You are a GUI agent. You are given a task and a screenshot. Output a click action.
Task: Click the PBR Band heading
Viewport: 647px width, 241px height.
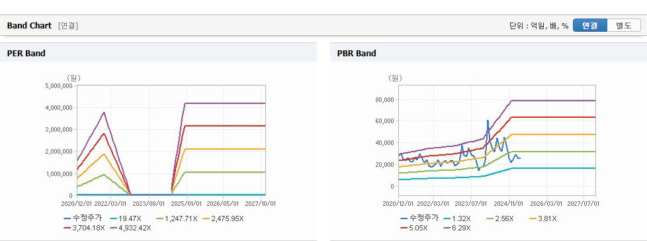(357, 53)
